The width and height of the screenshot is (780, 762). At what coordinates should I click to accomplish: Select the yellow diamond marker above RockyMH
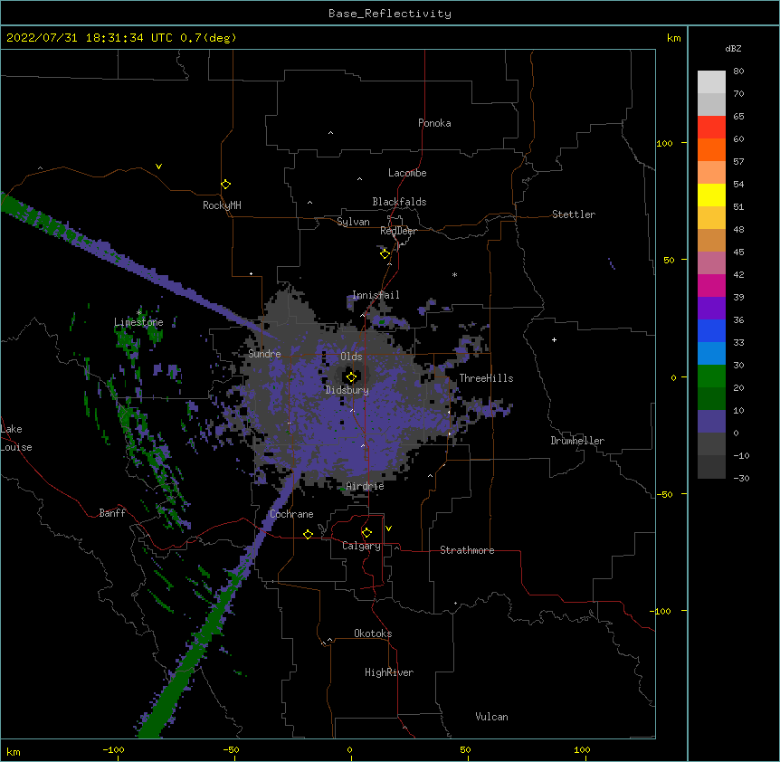[225, 185]
